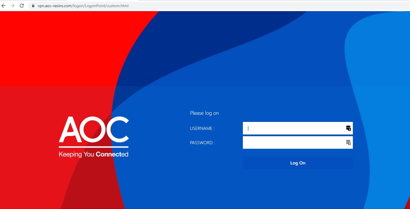Click the Log On button
The width and height of the screenshot is (410, 209).
[298, 163]
